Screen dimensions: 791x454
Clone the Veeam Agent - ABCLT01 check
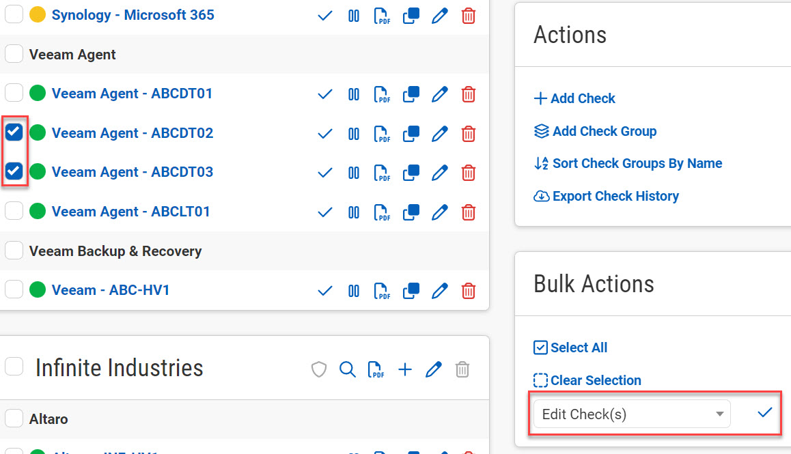coord(411,212)
